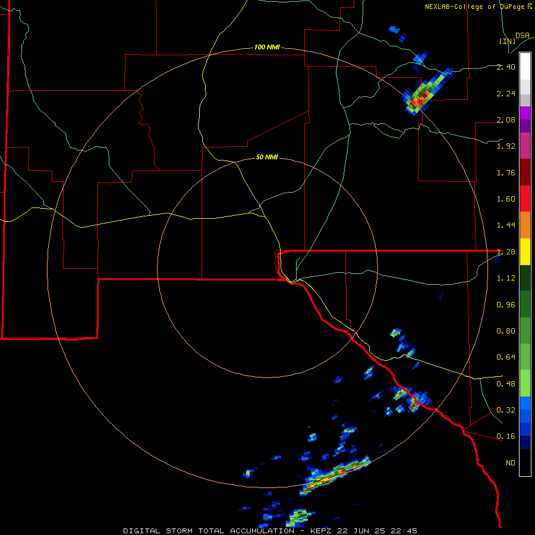Viewport: 535px width, 535px height.
Task: Pick the bright magenta swatch in the legend
Action: coord(525,113)
